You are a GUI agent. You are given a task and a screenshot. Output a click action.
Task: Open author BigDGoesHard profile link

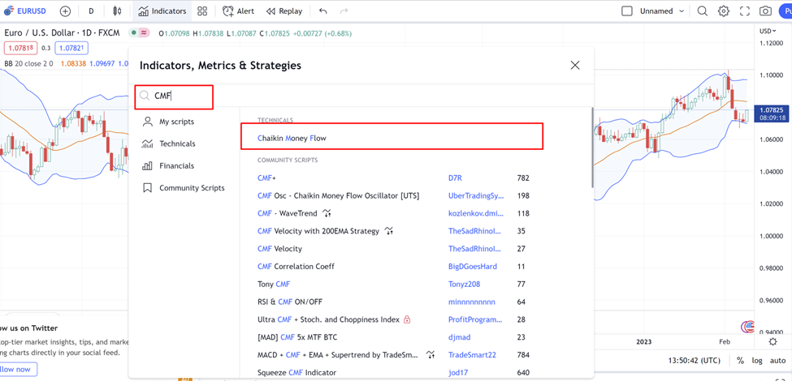[x=472, y=266]
